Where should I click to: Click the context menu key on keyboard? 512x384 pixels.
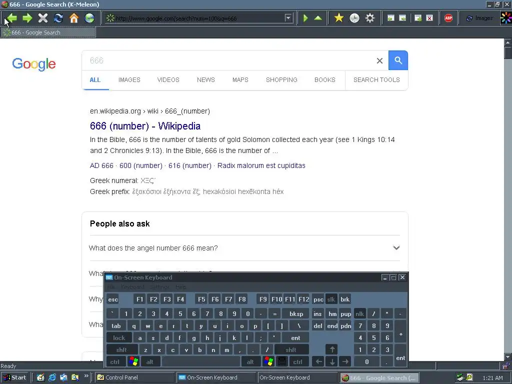pyautogui.click(x=282, y=362)
